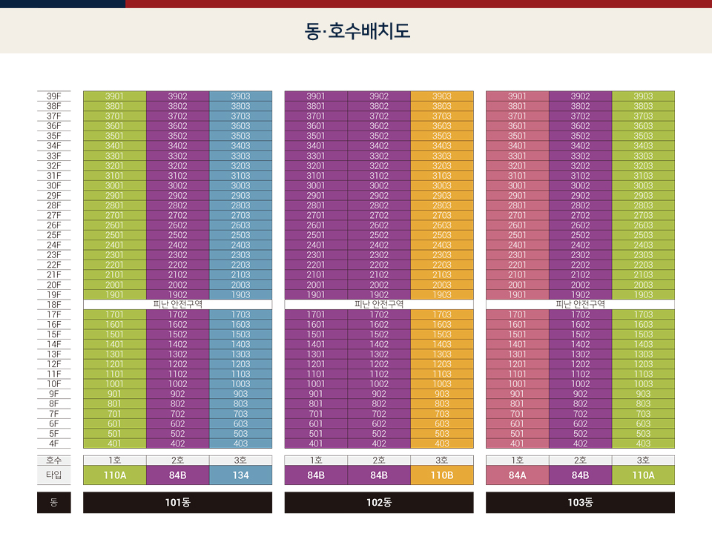This screenshot has height=548, width=712.
Task: Pick unit 2301 in 102동
Action: pos(316,254)
